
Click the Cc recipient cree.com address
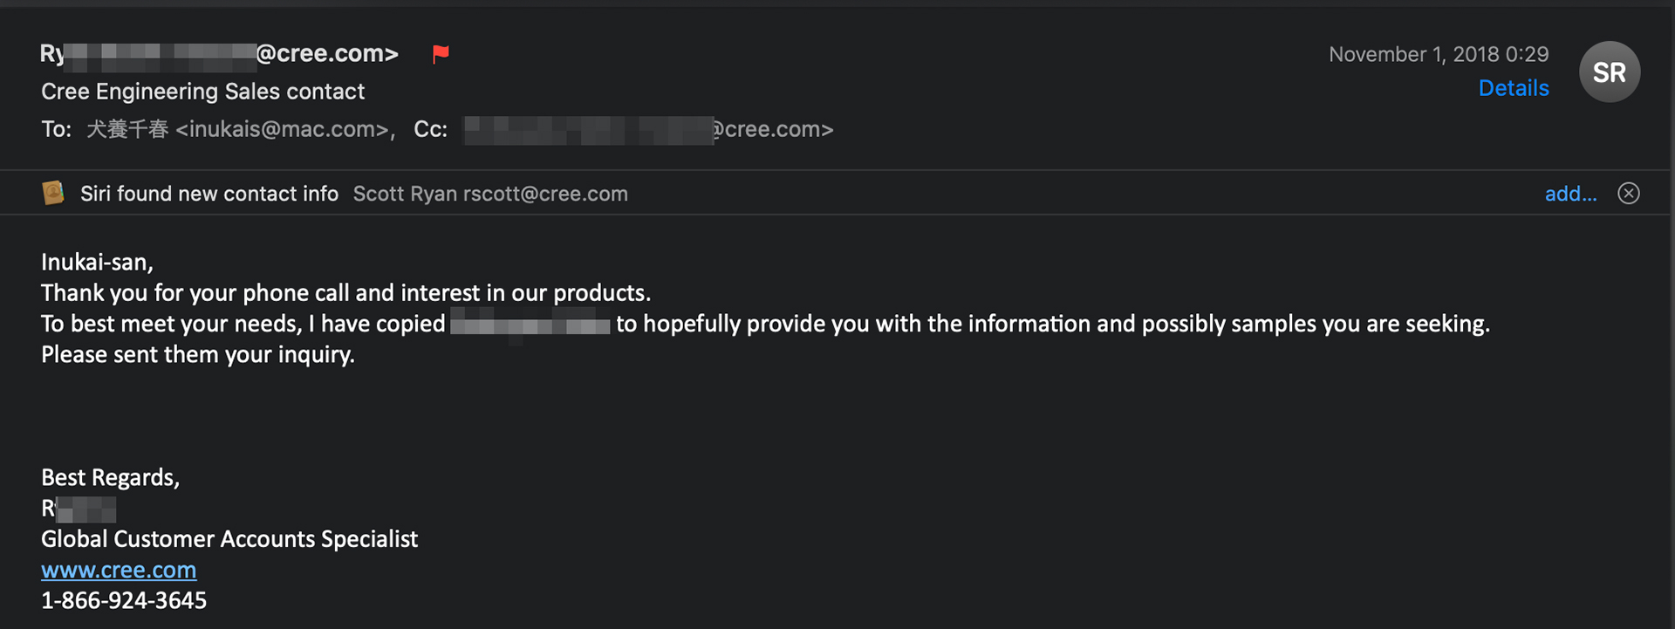click(648, 129)
